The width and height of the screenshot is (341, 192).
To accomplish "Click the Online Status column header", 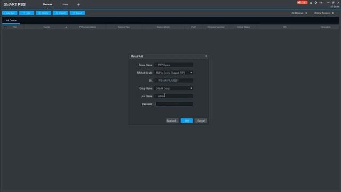I will pos(243,27).
